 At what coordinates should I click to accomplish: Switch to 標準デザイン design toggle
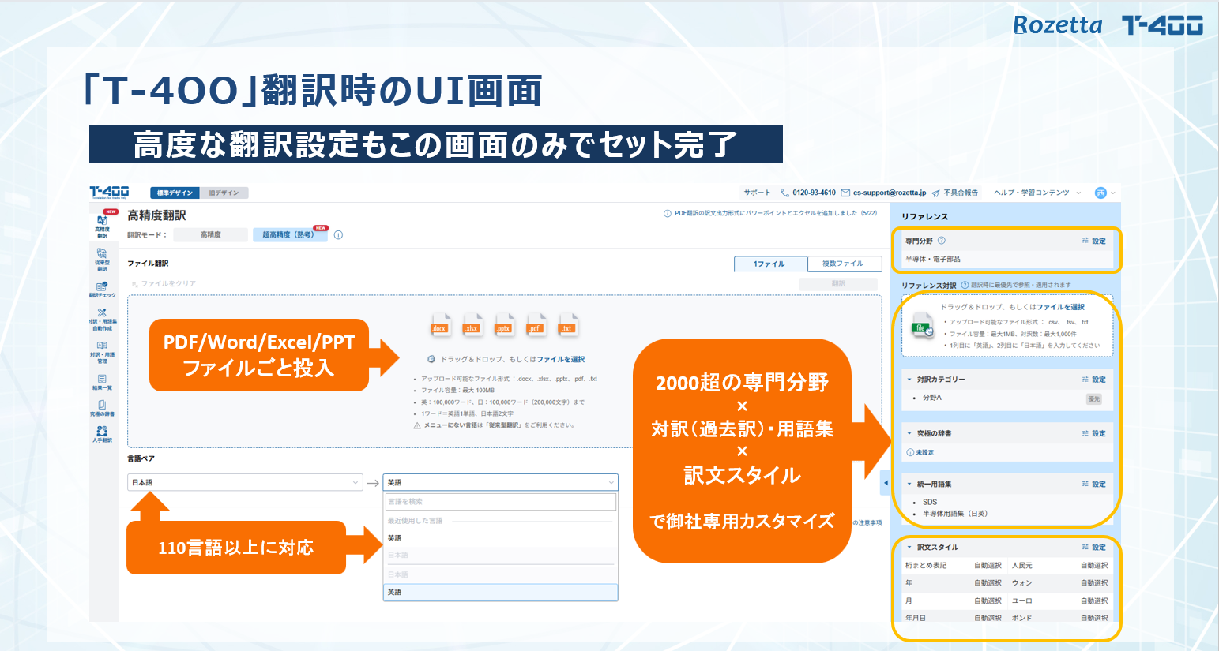tap(174, 193)
